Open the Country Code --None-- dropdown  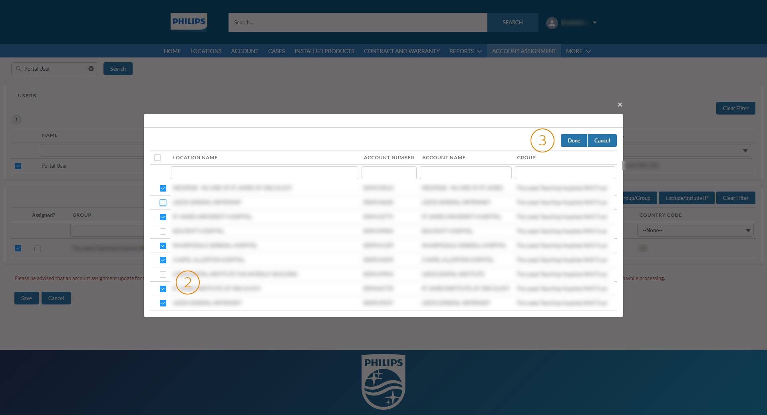click(695, 231)
